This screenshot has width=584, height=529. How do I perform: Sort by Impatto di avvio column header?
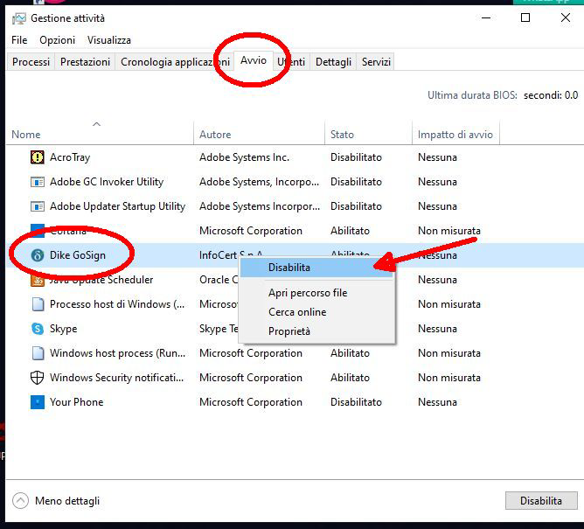point(455,134)
